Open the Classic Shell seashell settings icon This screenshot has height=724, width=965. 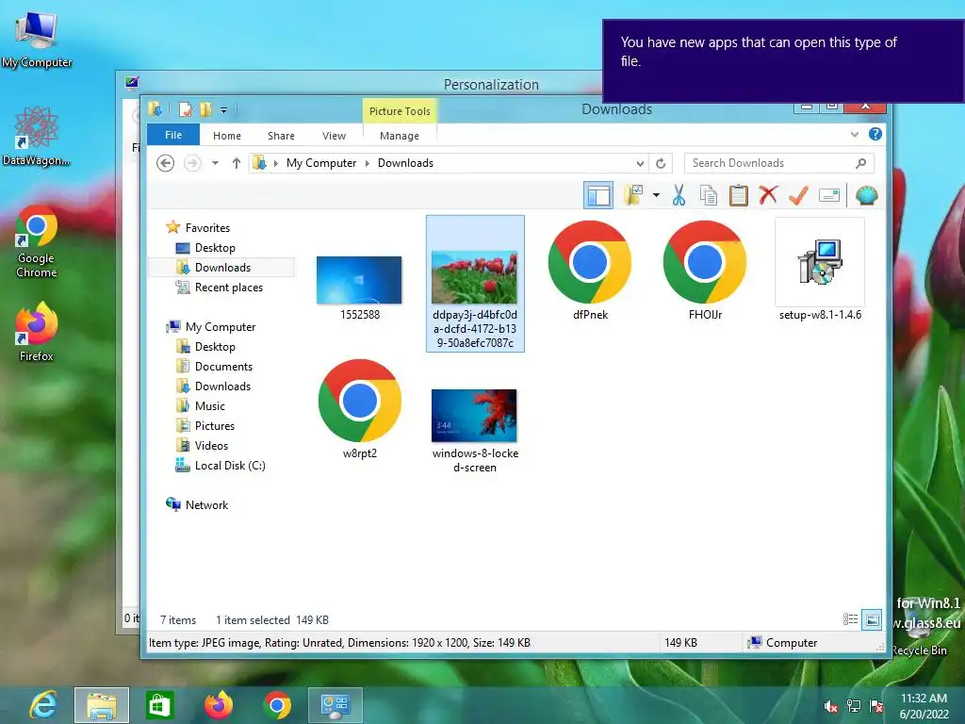[x=867, y=196]
